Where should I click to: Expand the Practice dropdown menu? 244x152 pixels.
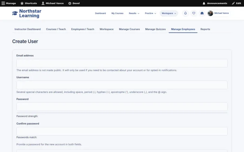(x=150, y=13)
